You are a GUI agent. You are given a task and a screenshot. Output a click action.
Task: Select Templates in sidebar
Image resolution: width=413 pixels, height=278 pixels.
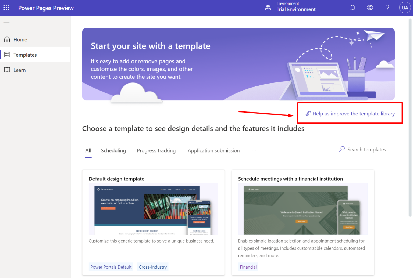point(35,55)
